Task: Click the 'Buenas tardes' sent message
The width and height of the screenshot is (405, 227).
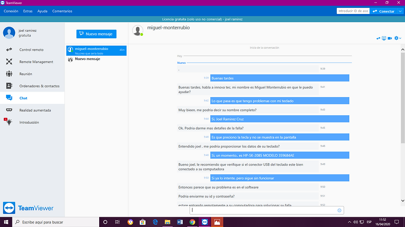Action: click(x=280, y=78)
